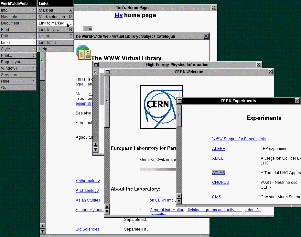Viewport: 301px width, 237px height.
Task: Open the ALICE experiment link
Action: pyautogui.click(x=218, y=158)
